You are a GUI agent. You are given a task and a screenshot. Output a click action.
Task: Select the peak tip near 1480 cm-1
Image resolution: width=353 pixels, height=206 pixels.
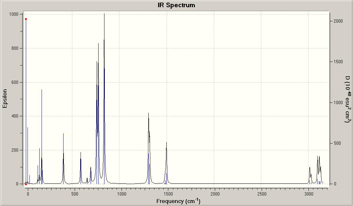167,142
